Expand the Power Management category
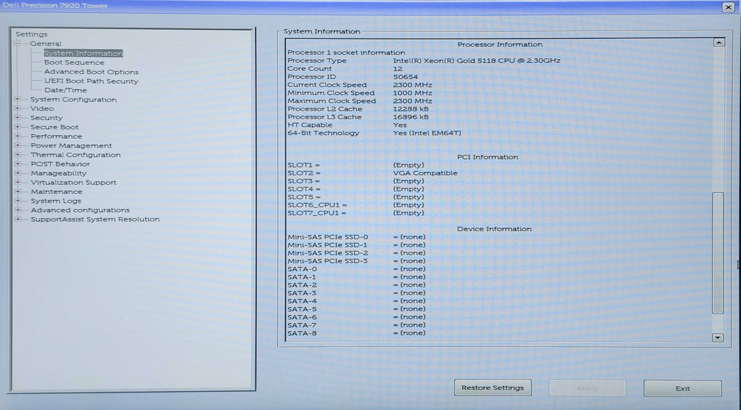This screenshot has height=410, width=741. point(18,145)
